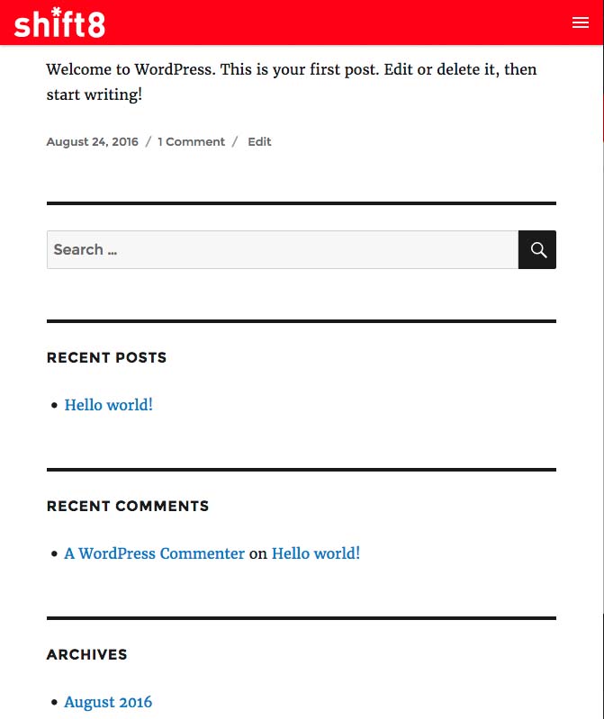This screenshot has height=719, width=604.
Task: Click the Edit post link
Action: [259, 141]
